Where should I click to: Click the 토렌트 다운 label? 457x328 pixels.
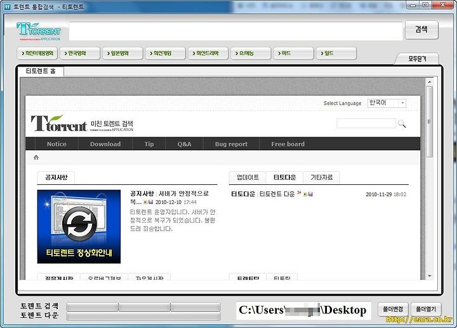[39, 315]
